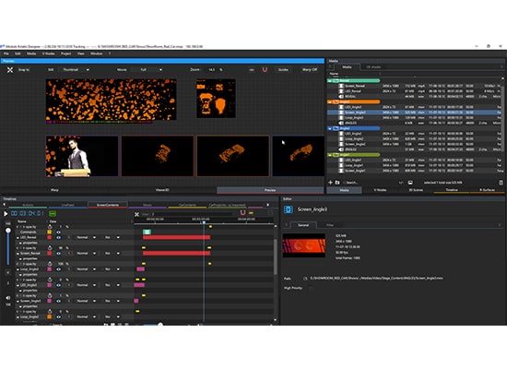Screen dimensions: 507x369
Task: Open the File menu
Action: (x=6, y=54)
